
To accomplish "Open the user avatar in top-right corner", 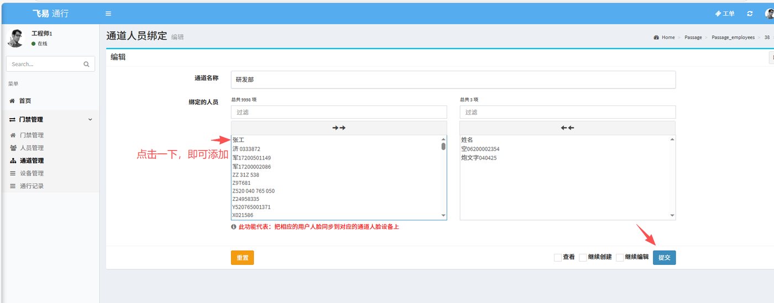I will pyautogui.click(x=769, y=14).
